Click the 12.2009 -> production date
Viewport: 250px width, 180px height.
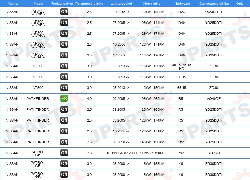pyautogui.click(x=121, y=55)
